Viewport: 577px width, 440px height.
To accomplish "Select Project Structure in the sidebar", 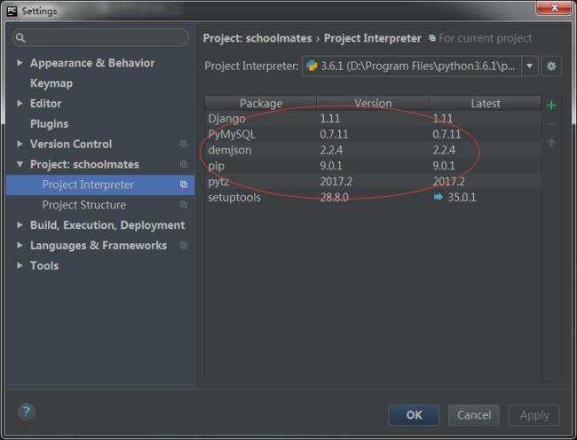I will pyautogui.click(x=84, y=205).
